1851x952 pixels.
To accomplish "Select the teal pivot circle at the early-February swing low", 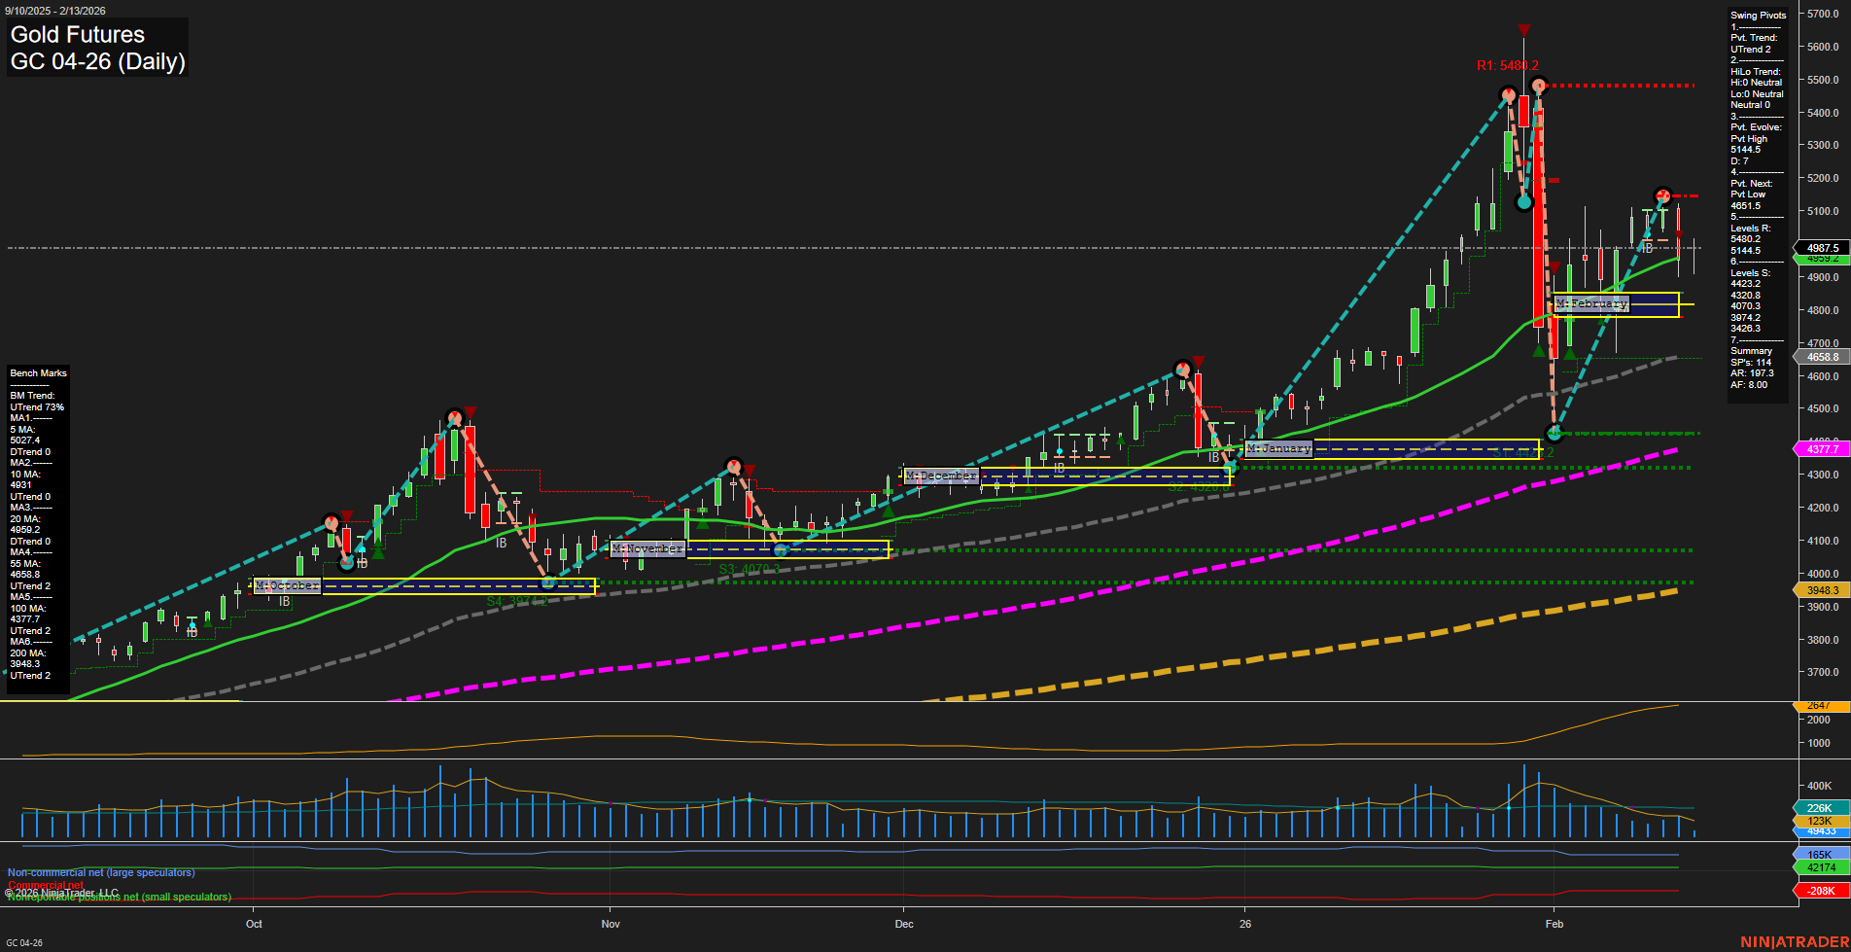I will pos(1554,433).
